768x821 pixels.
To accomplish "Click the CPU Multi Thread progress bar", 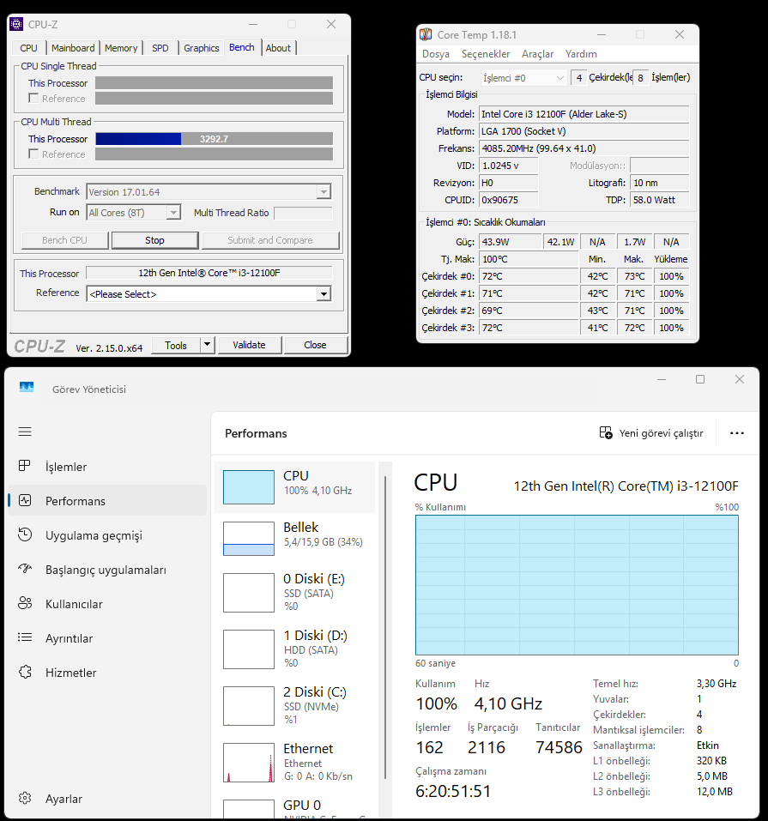I will point(214,139).
